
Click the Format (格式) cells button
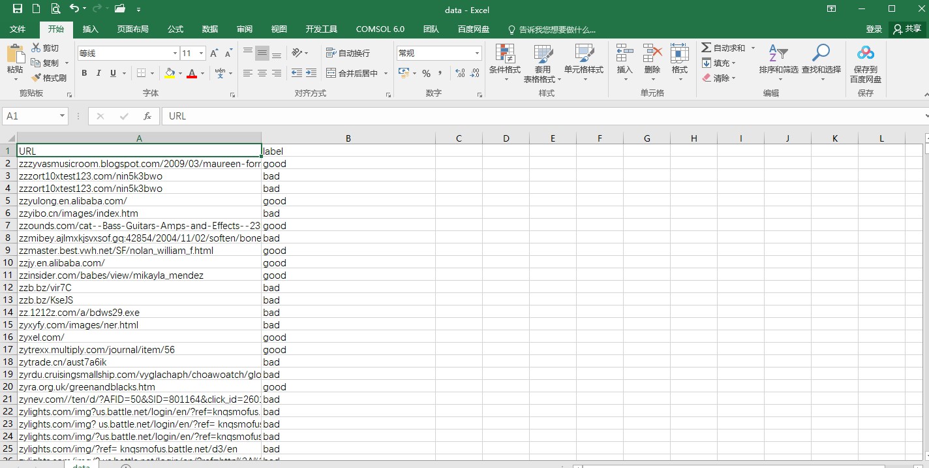pos(680,63)
